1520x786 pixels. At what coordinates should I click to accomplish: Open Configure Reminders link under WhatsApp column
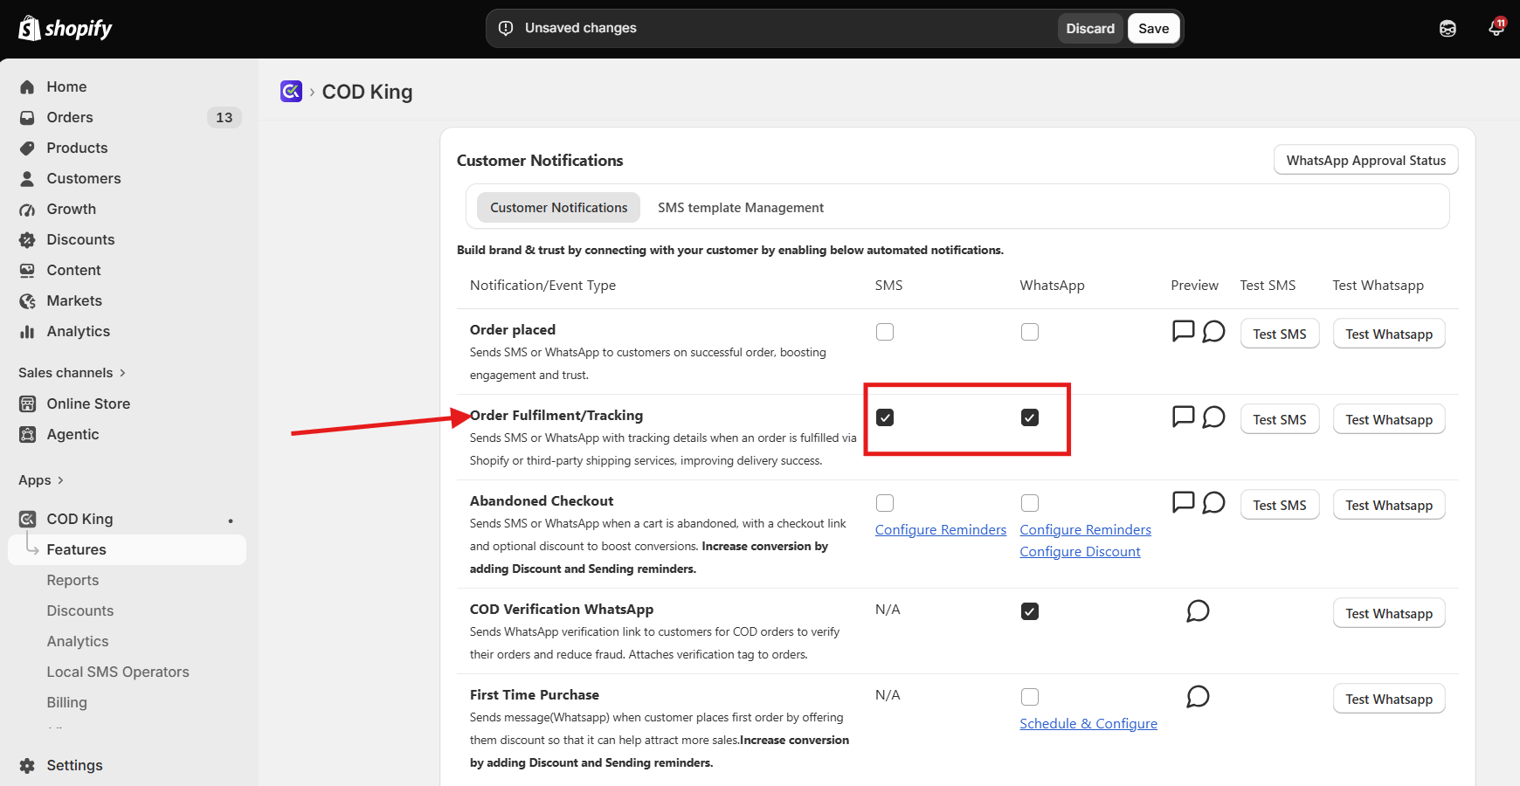pos(1086,530)
